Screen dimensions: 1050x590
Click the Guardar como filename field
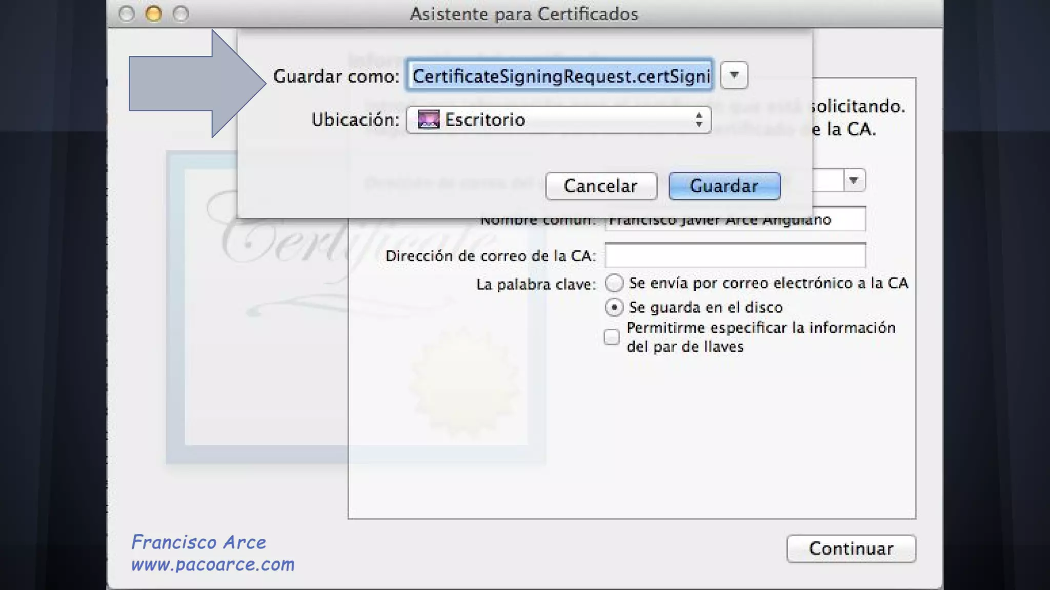[x=559, y=76]
